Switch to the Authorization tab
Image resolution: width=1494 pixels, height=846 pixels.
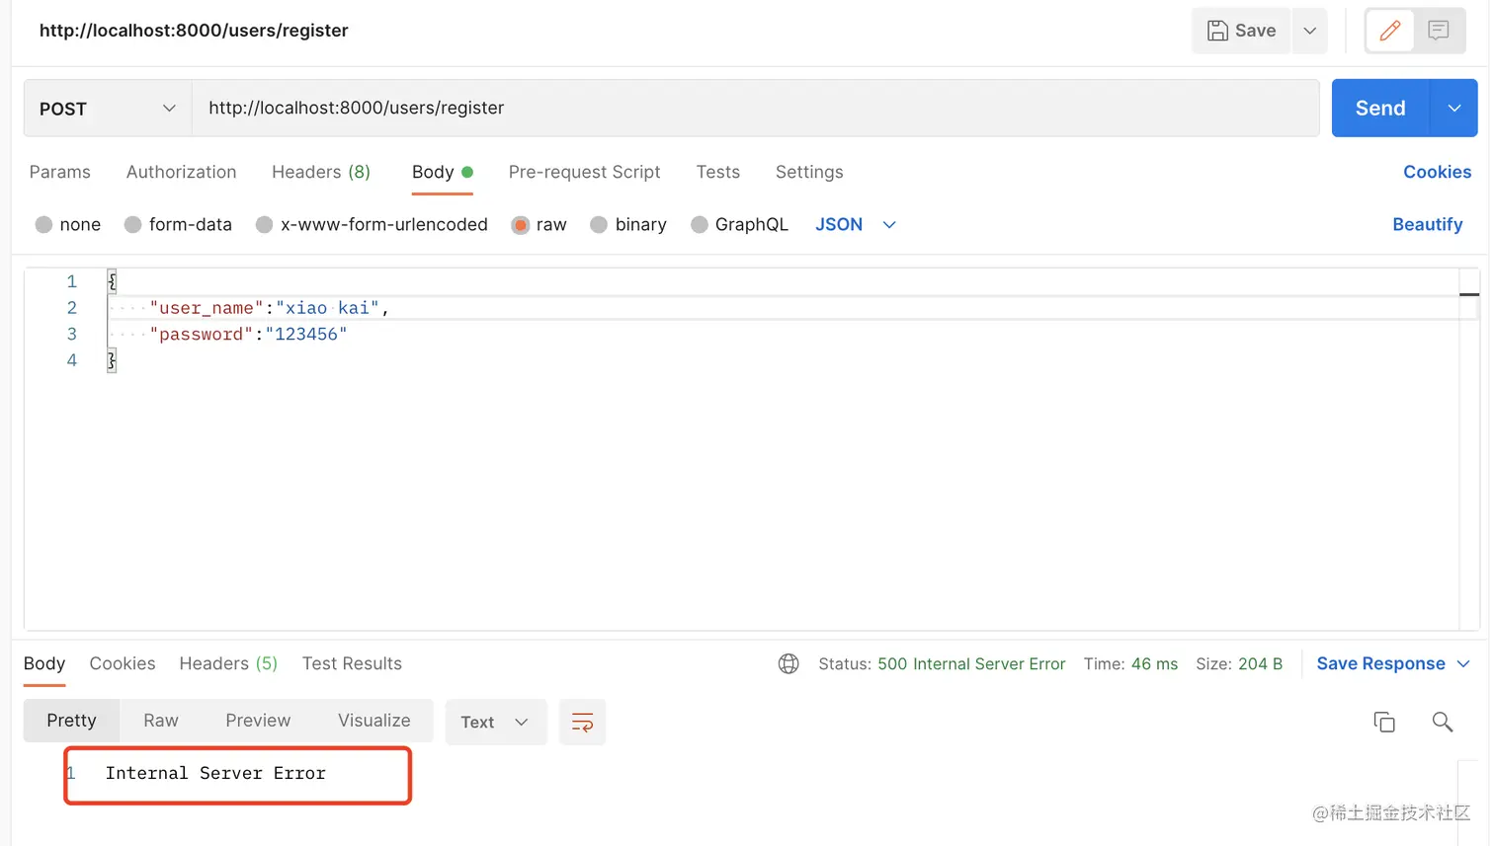click(x=181, y=172)
